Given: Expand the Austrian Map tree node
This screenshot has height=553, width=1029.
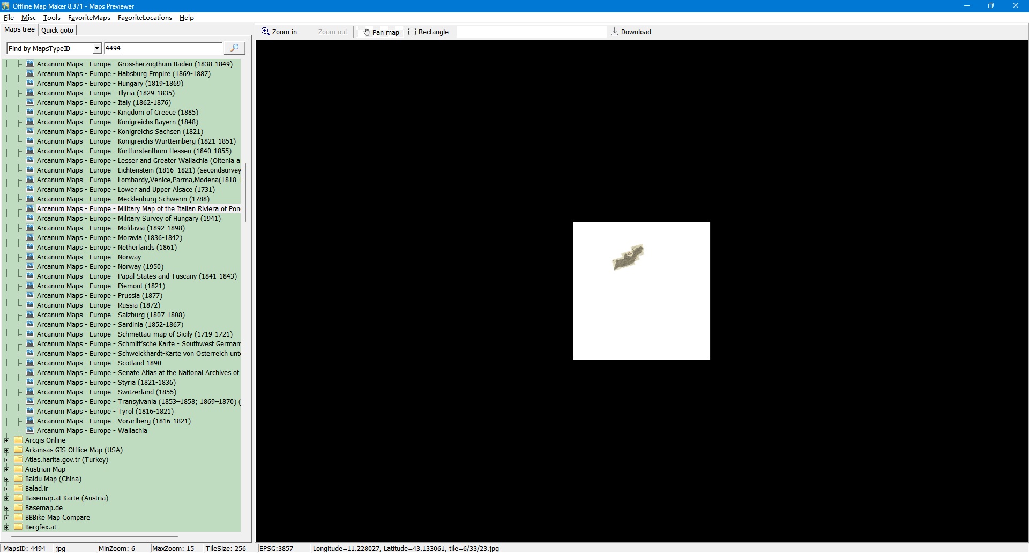Looking at the screenshot, I should click(7, 469).
